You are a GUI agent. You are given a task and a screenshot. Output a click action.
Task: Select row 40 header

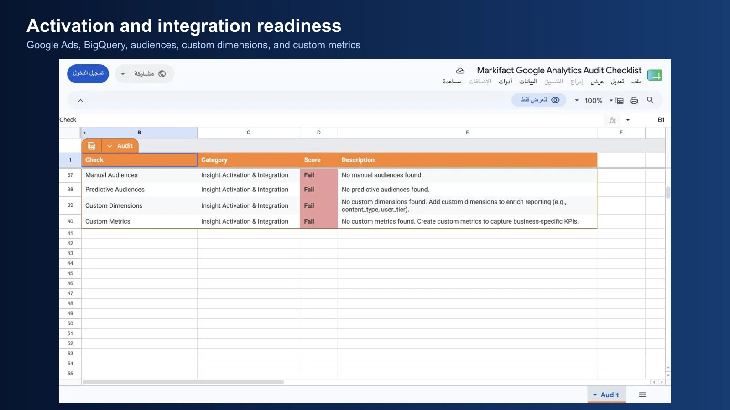click(70, 221)
